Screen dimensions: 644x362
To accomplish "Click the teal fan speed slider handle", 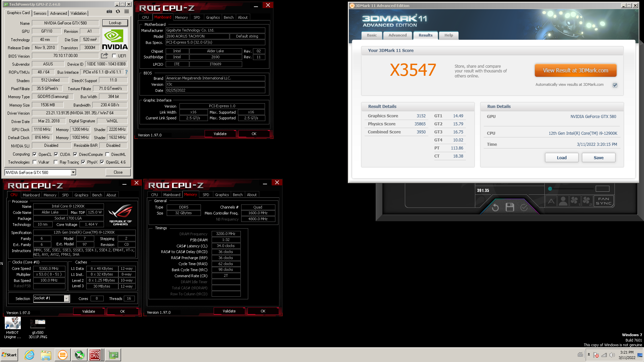I will 550,189.
